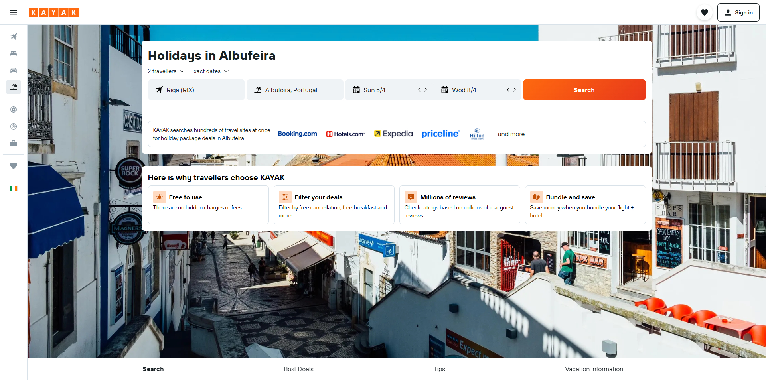Open Trips using the sidebar heart icon

pos(14,166)
